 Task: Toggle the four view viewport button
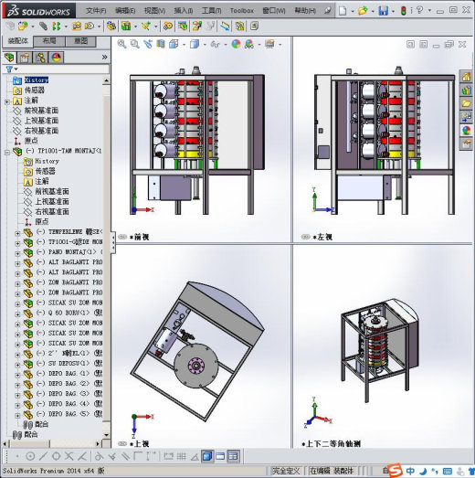tap(233, 456)
